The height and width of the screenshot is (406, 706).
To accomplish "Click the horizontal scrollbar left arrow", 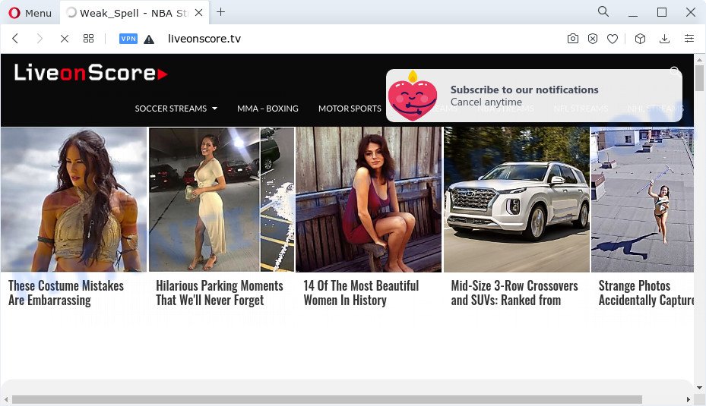I will [x=6, y=400].
